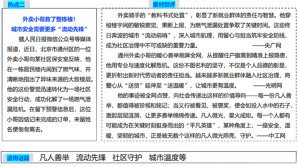Select the 社区守护 topic
Screen dimensions: 298x167
[127, 158]
